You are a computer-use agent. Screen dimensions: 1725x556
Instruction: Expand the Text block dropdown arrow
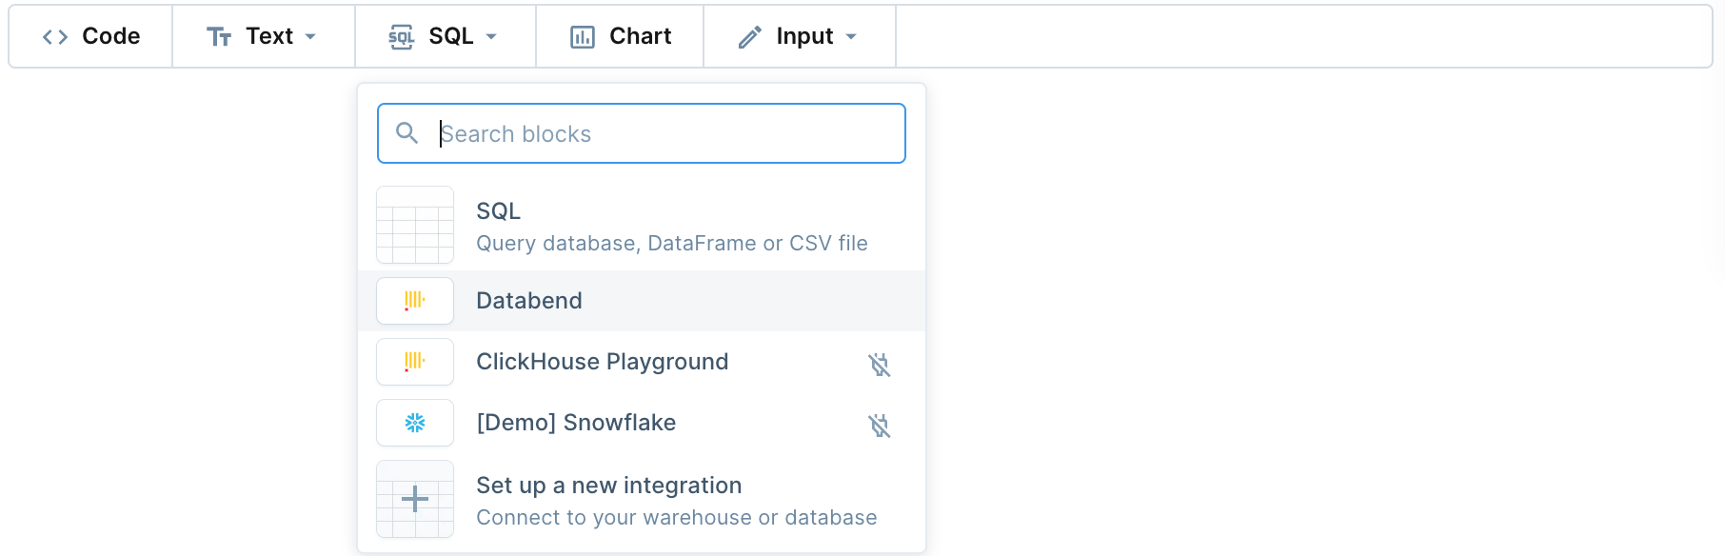click(310, 37)
